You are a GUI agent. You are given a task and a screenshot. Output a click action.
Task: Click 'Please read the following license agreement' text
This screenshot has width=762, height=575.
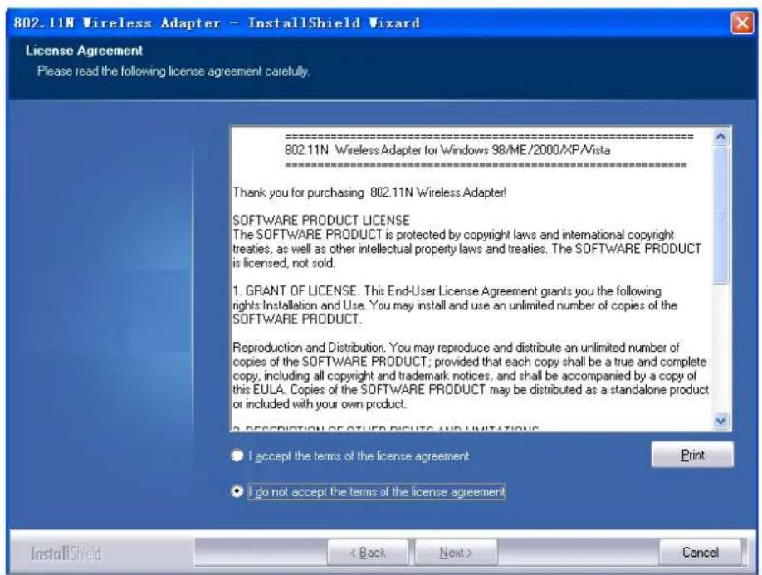click(173, 71)
